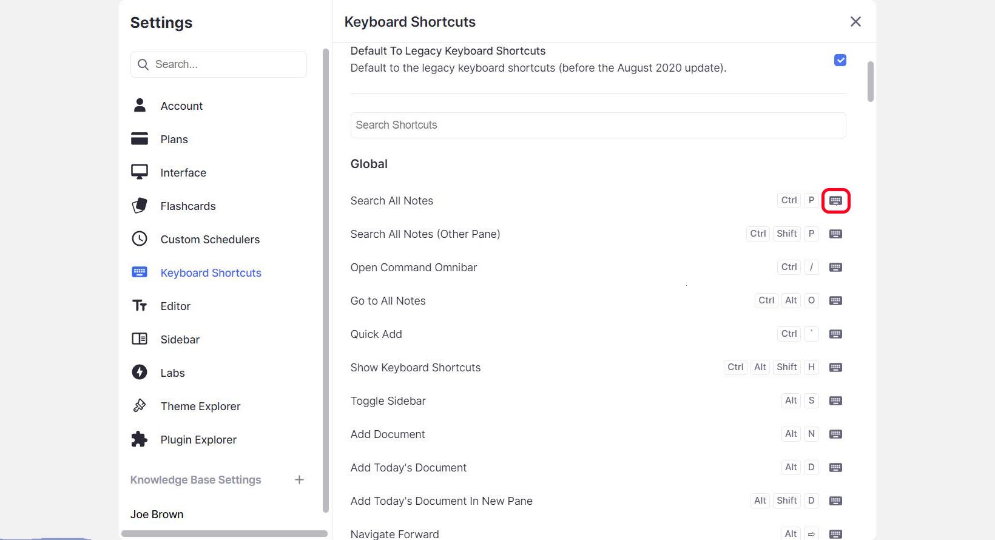Screen dimensions: 995x540
Task: Open the Account settings section
Action: click(181, 106)
